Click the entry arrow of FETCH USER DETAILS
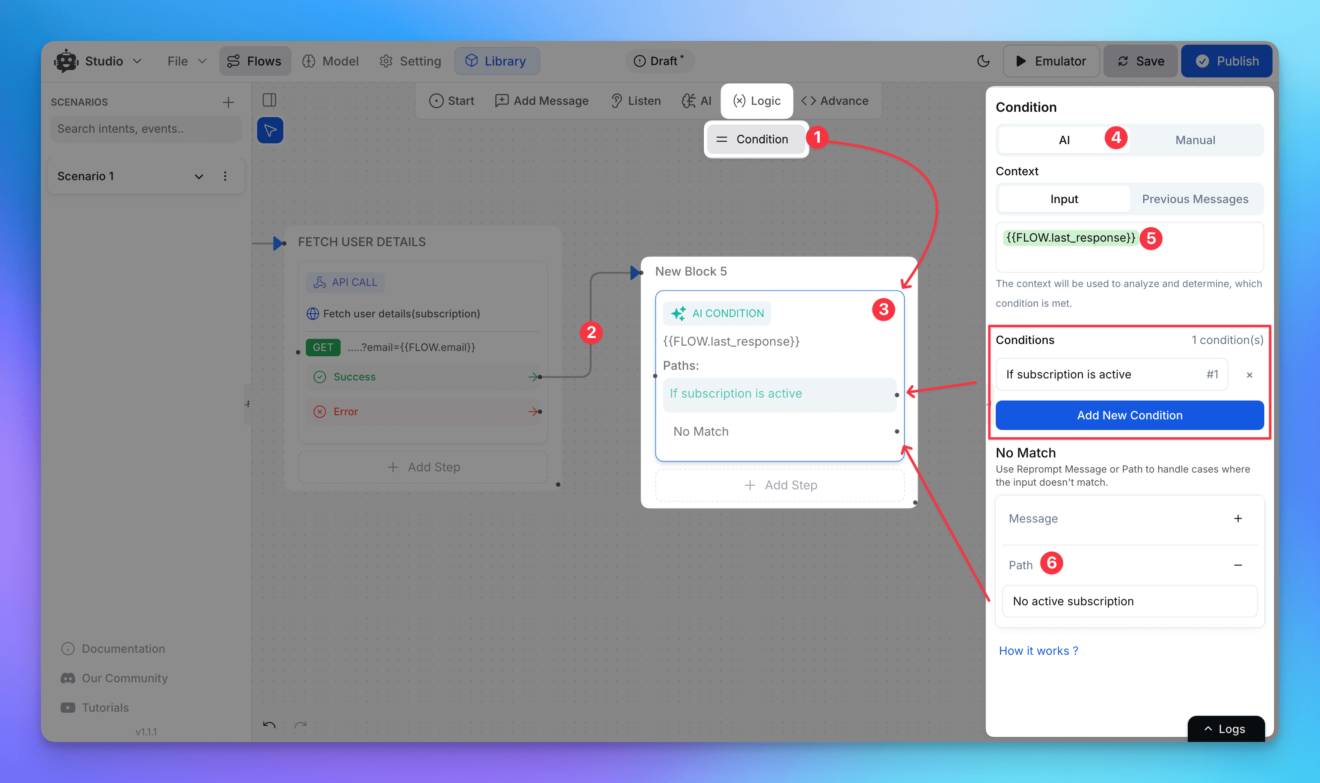Viewport: 1320px width, 783px height. point(278,243)
